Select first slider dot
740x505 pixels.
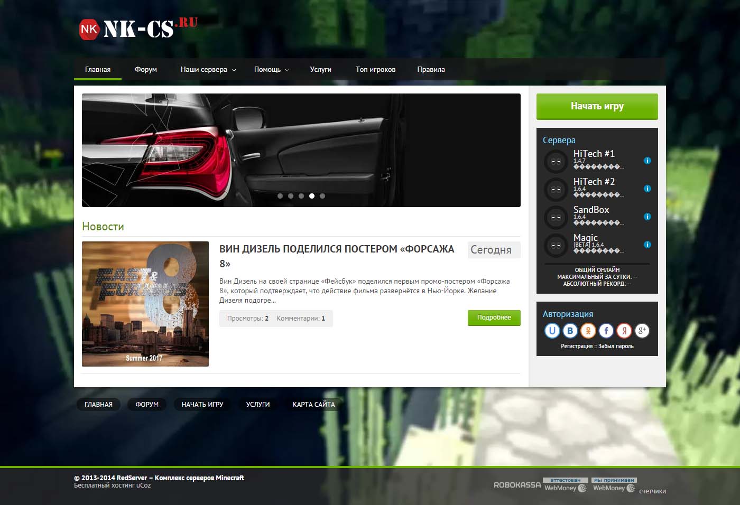[280, 196]
